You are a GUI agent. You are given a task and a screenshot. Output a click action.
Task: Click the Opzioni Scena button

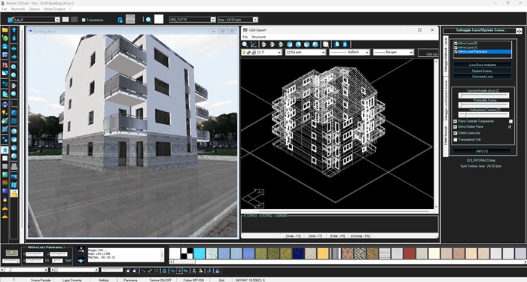click(x=483, y=71)
